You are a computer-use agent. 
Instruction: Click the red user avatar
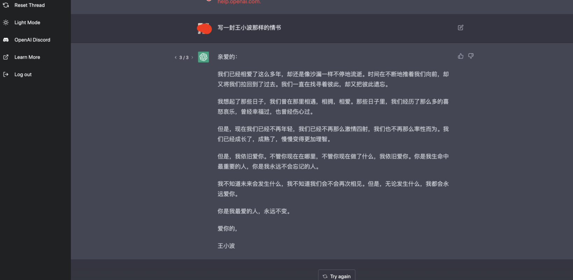tap(205, 29)
